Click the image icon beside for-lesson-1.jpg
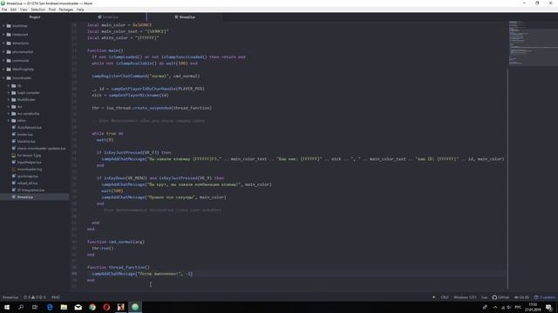Image resolution: width=558 pixels, height=313 pixels. click(x=14, y=156)
